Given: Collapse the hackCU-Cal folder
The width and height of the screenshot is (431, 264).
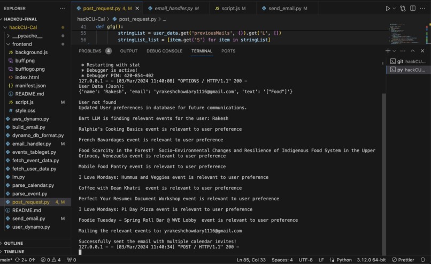Looking at the screenshot, I should coord(23,27).
